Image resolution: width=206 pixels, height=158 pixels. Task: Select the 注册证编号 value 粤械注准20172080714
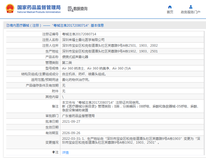79,34
